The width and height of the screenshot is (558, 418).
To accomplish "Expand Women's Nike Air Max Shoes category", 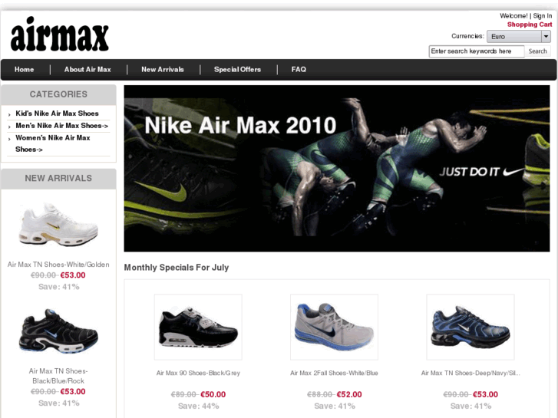I will [53, 143].
